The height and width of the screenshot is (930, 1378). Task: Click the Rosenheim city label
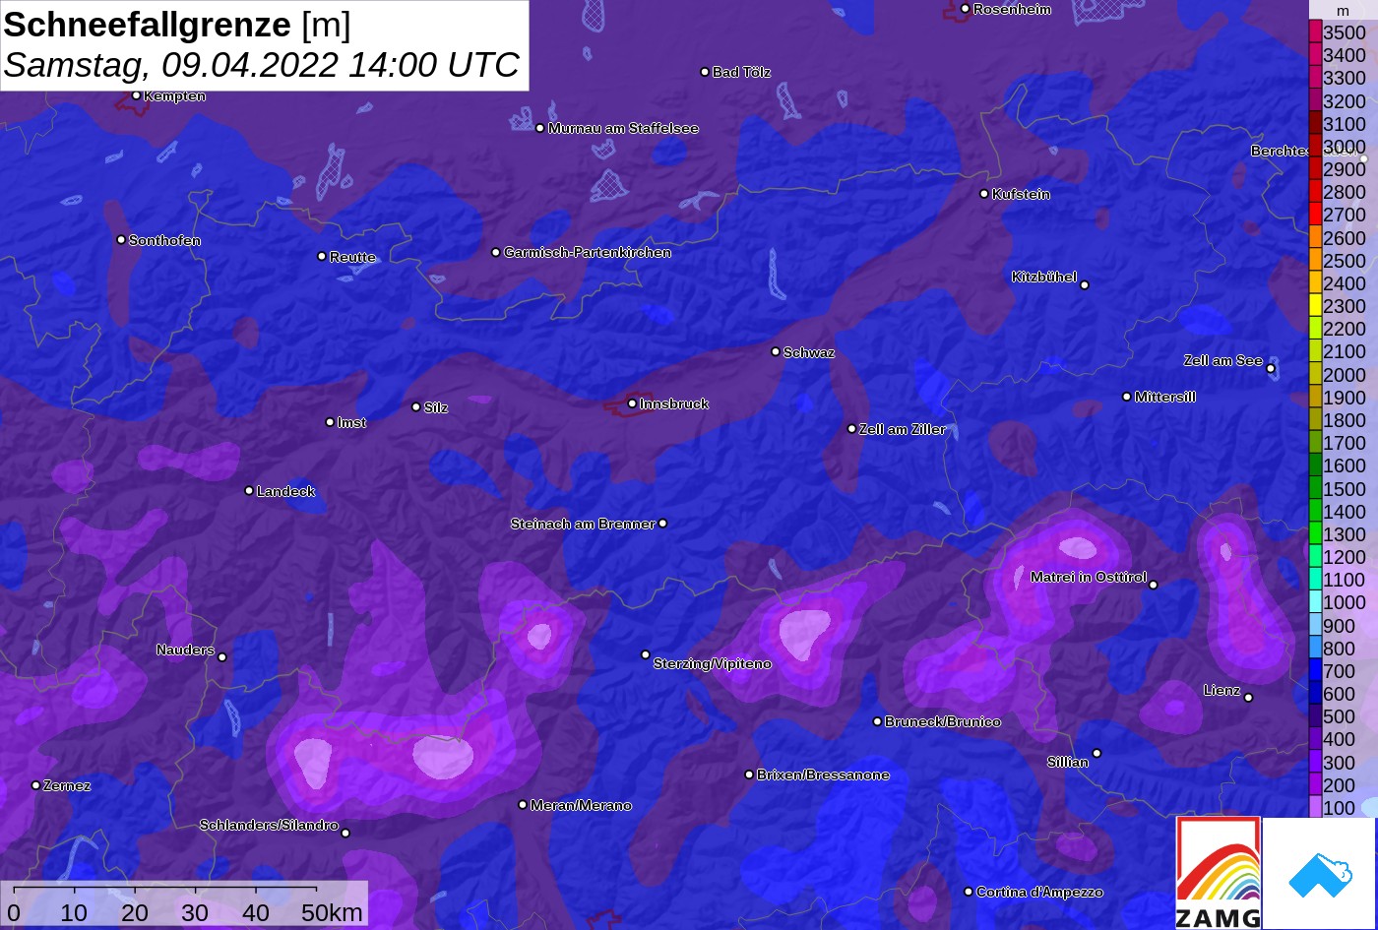[1012, 9]
